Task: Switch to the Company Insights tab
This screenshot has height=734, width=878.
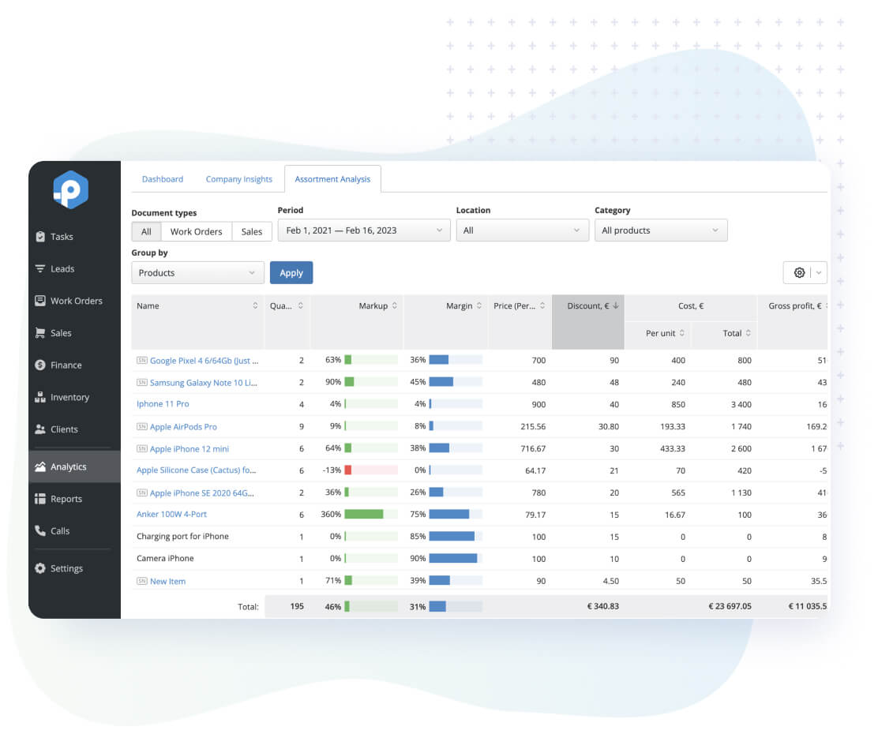Action: [x=239, y=179]
